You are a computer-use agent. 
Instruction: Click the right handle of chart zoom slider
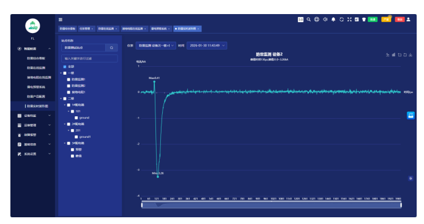pos(401,205)
